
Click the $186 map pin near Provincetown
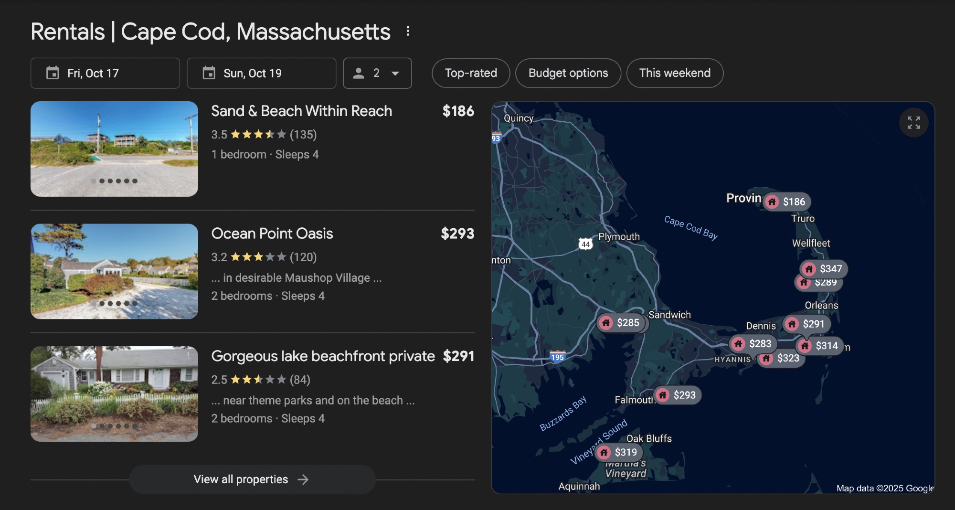coord(787,202)
